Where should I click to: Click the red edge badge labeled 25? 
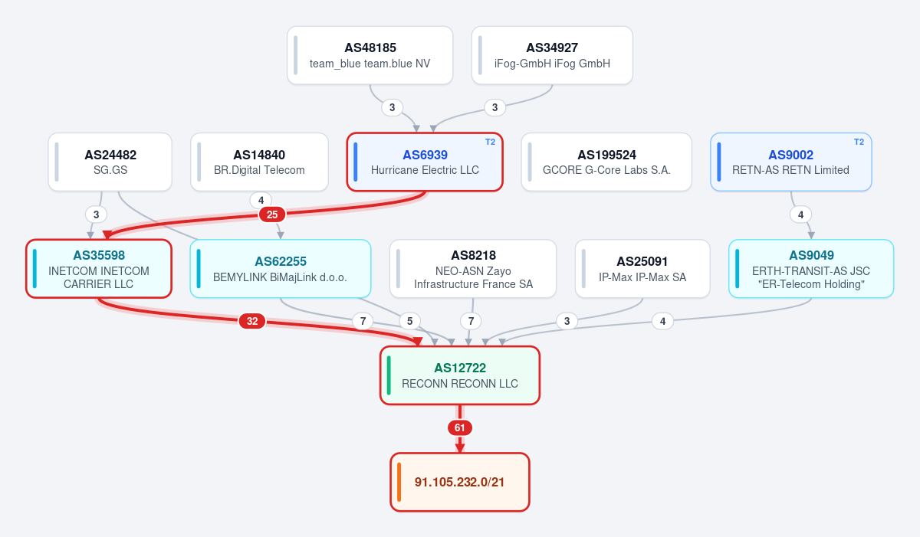[x=272, y=214]
